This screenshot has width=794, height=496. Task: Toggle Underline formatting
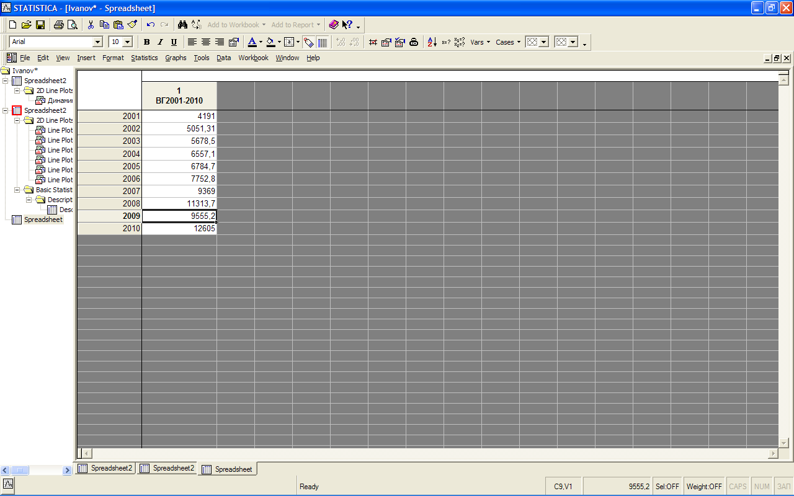tap(174, 42)
